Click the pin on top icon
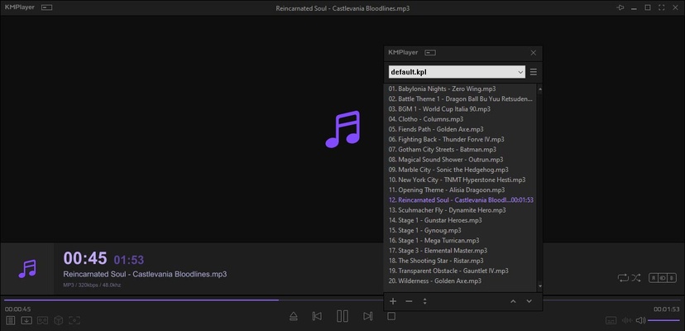This screenshot has height=331, width=685. (x=620, y=7)
